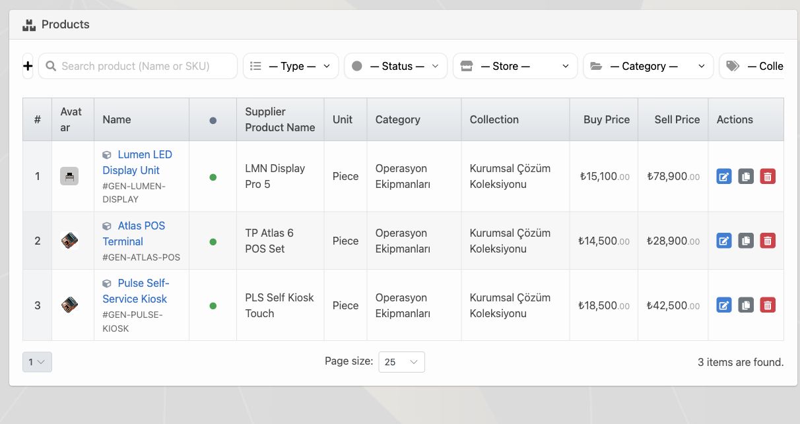Click the status dot column header

[213, 120]
